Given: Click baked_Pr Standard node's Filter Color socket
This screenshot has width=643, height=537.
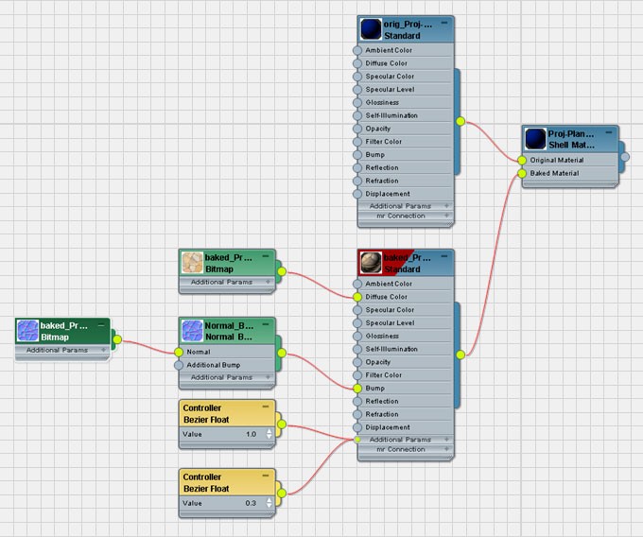Looking at the screenshot, I should 357,375.
